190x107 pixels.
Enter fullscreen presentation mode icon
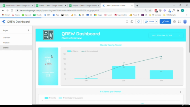127,22
